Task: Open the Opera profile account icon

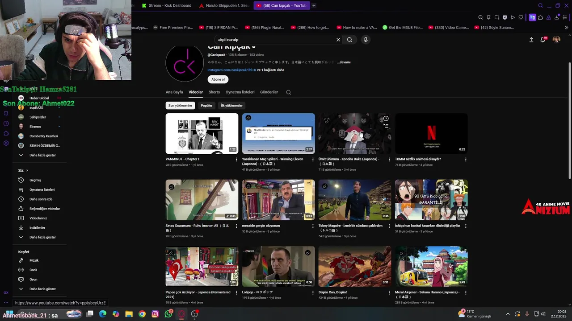Action: click(549, 17)
